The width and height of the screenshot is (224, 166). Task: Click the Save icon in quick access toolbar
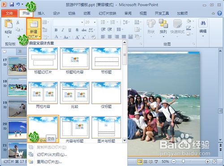click(x=12, y=4)
